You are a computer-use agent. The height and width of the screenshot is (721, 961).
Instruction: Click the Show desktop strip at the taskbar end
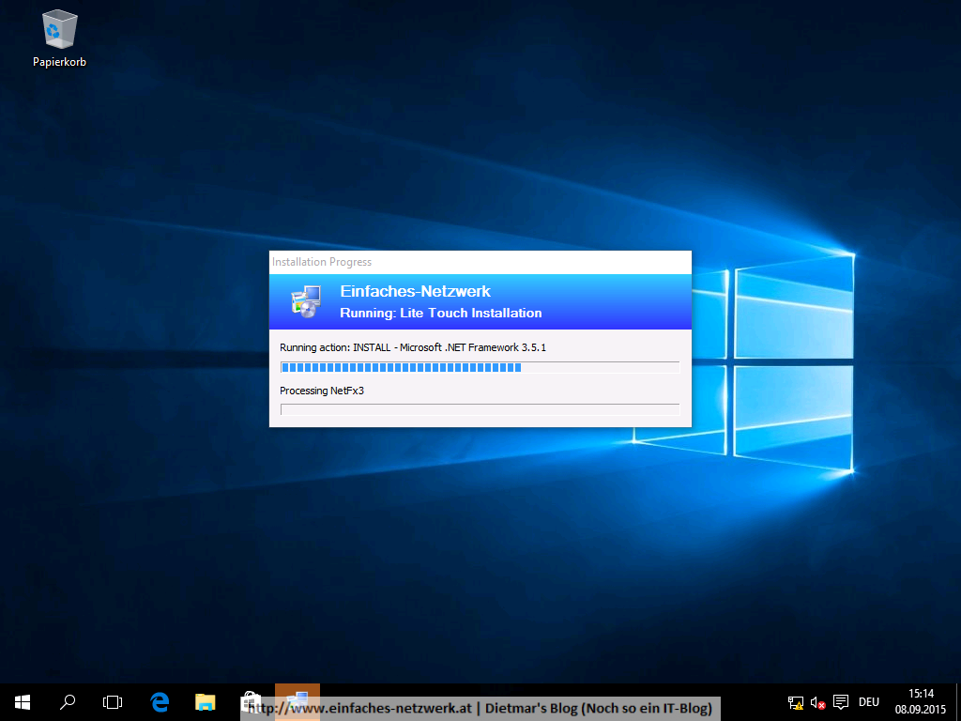click(958, 702)
